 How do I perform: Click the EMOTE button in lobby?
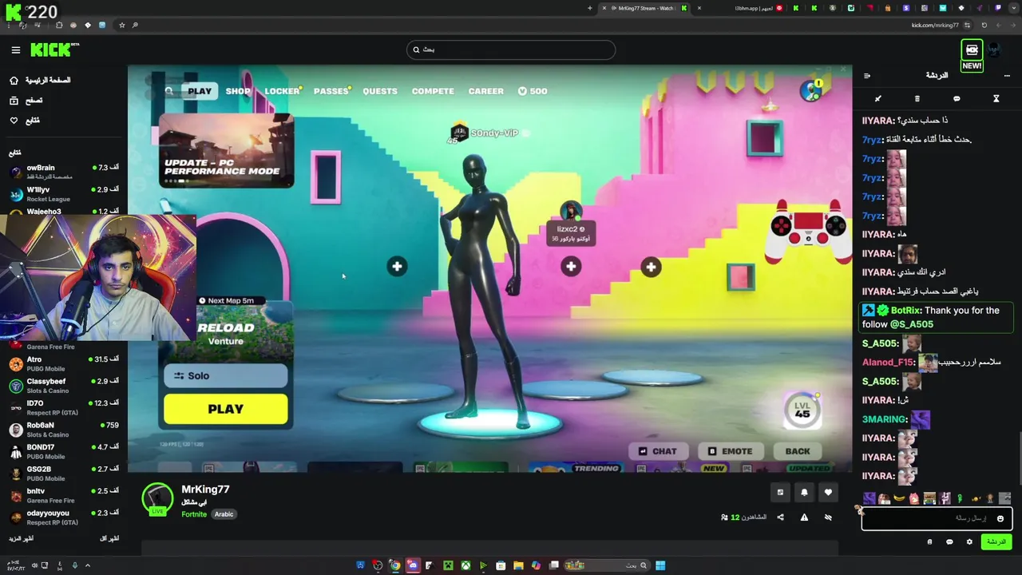730,451
